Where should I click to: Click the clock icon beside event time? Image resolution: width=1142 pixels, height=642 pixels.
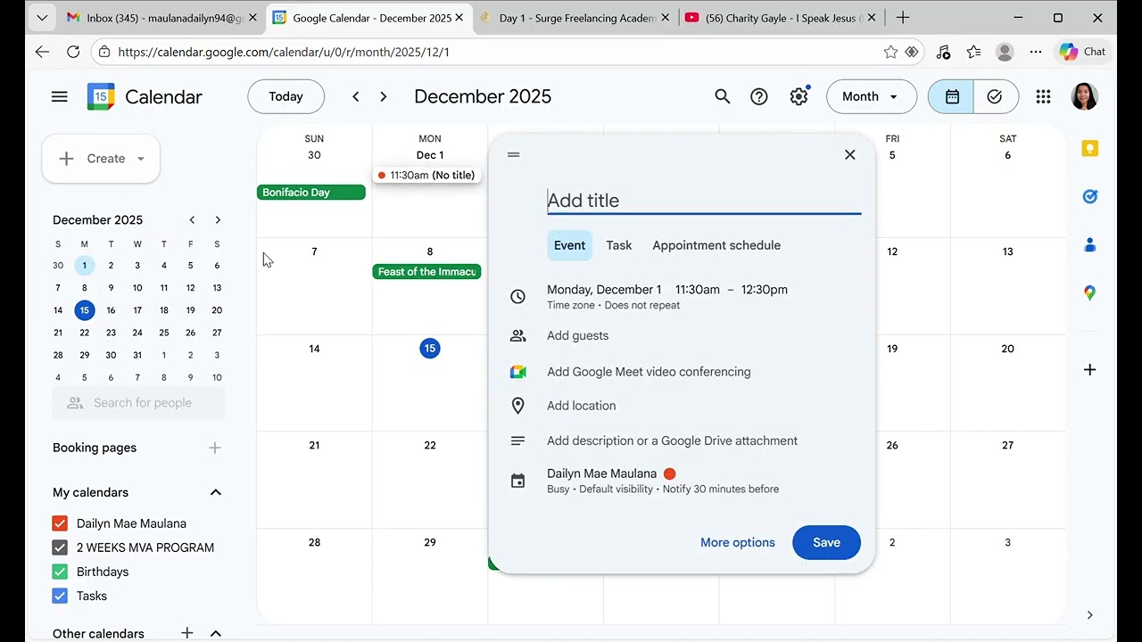517,296
